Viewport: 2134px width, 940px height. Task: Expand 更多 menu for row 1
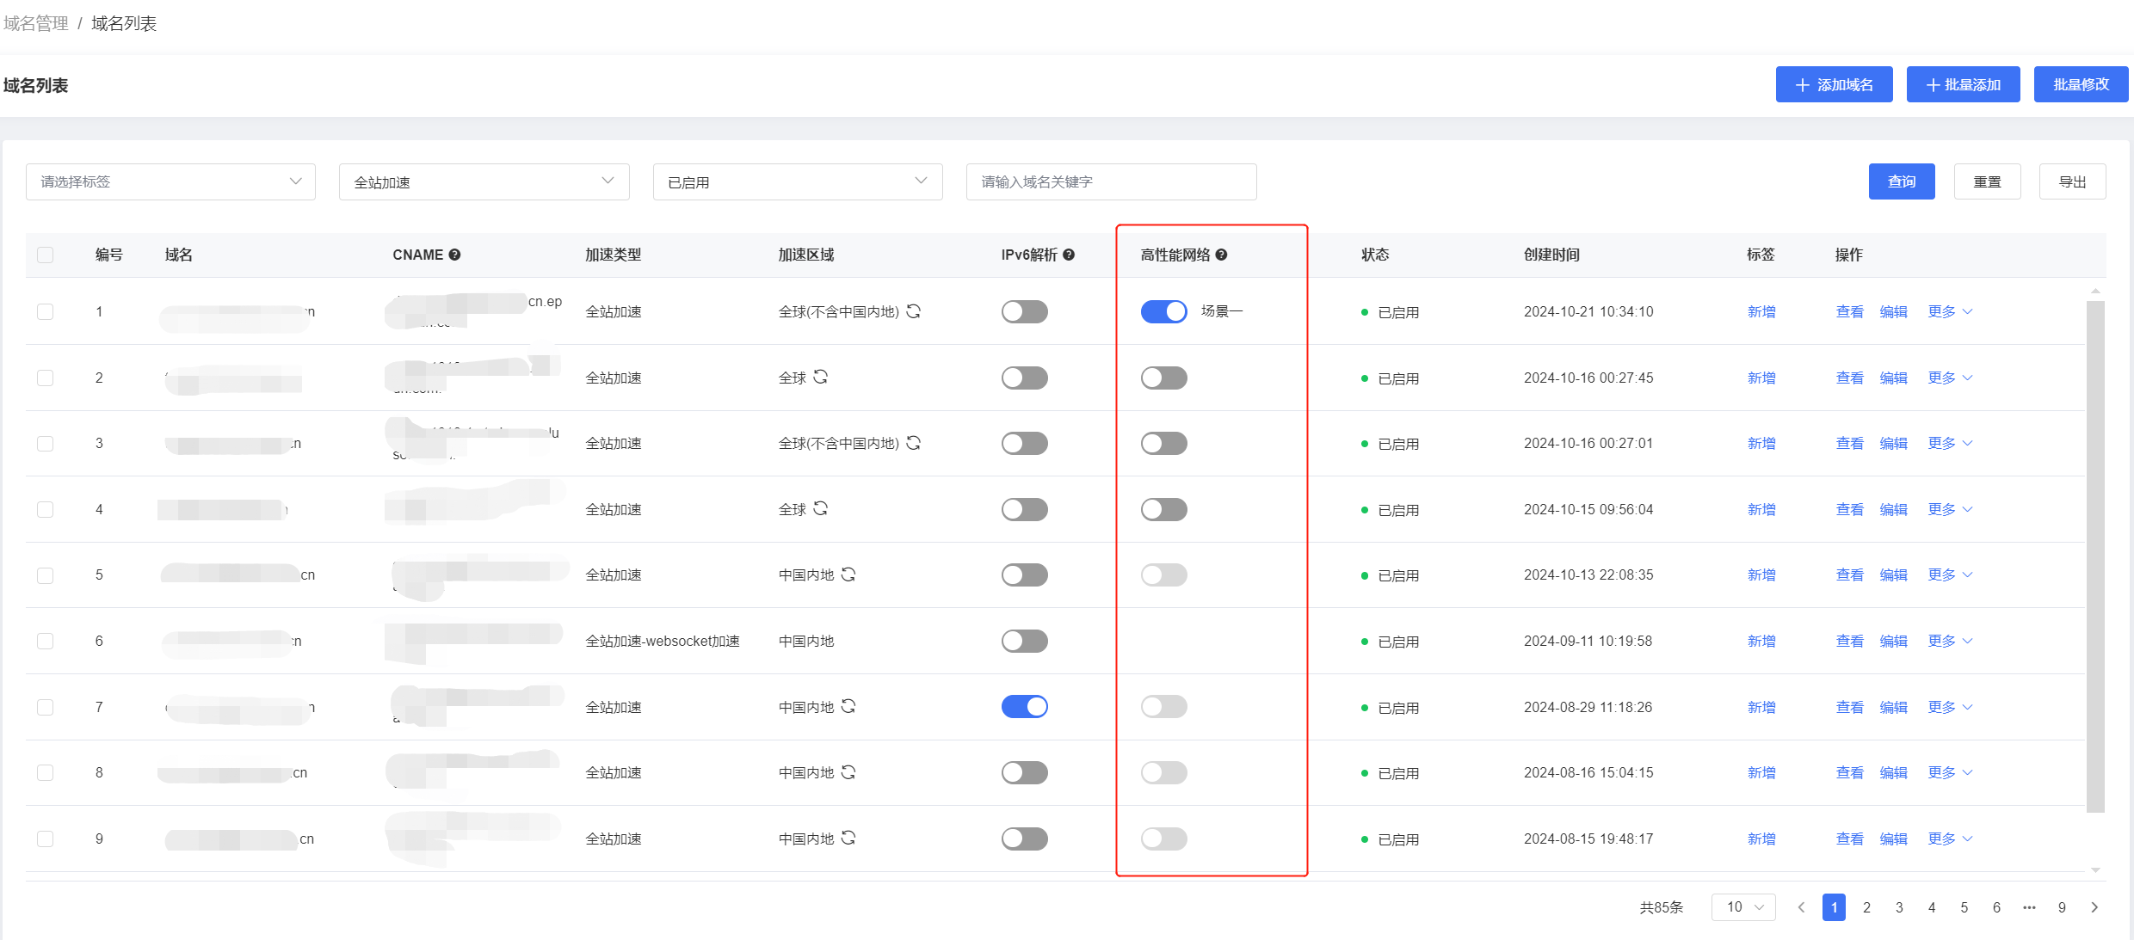pyautogui.click(x=1950, y=311)
